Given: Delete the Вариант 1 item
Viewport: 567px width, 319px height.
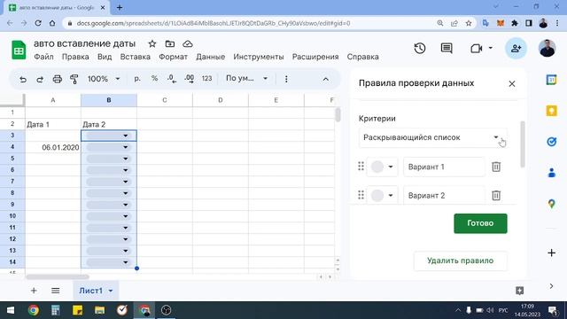Looking at the screenshot, I should 496,167.
